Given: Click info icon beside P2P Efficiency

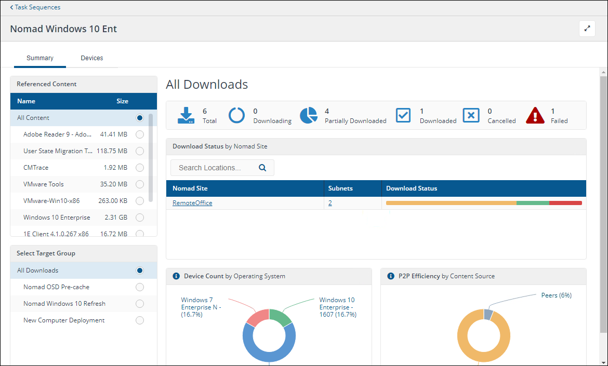Looking at the screenshot, I should (391, 276).
